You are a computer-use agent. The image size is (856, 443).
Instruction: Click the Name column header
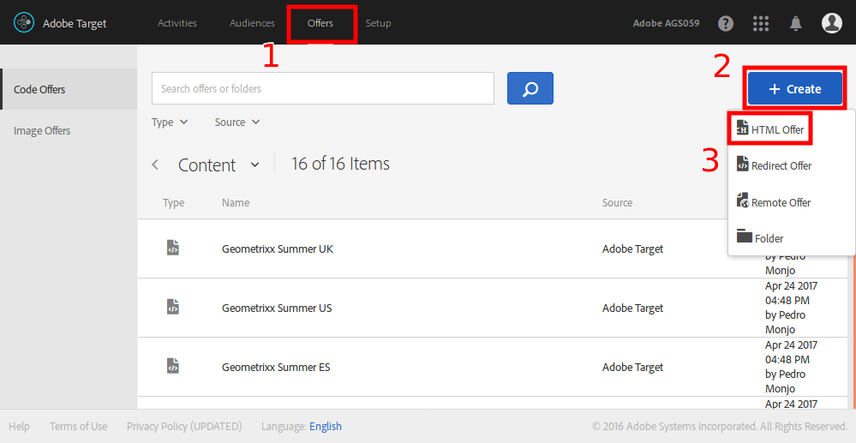coord(236,203)
